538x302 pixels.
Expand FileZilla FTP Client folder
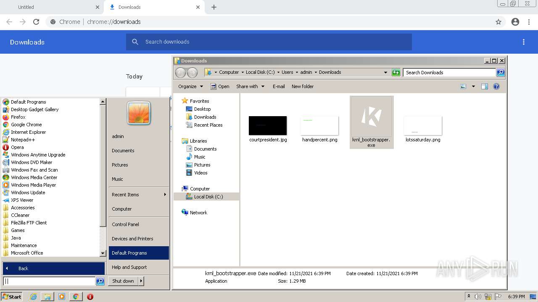click(x=29, y=223)
